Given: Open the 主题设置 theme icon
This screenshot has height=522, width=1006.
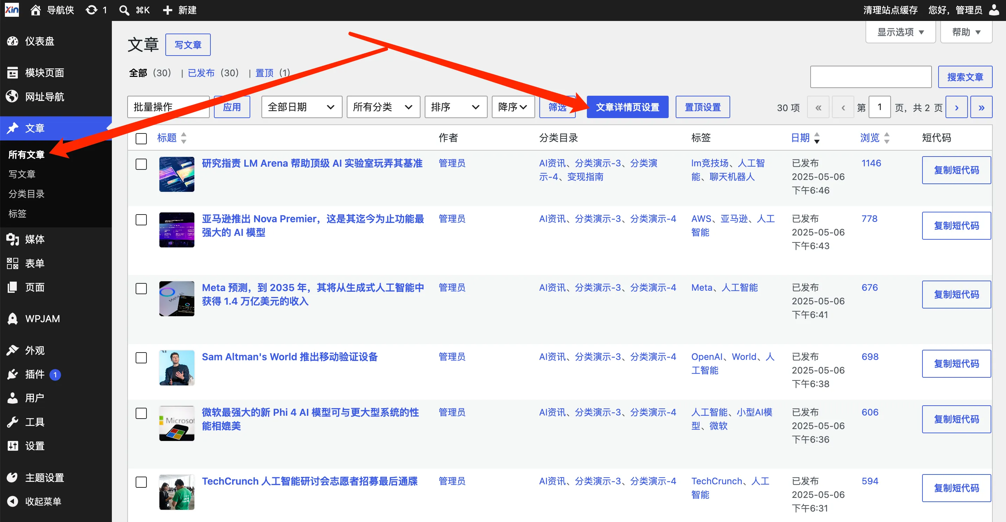Looking at the screenshot, I should pos(13,477).
